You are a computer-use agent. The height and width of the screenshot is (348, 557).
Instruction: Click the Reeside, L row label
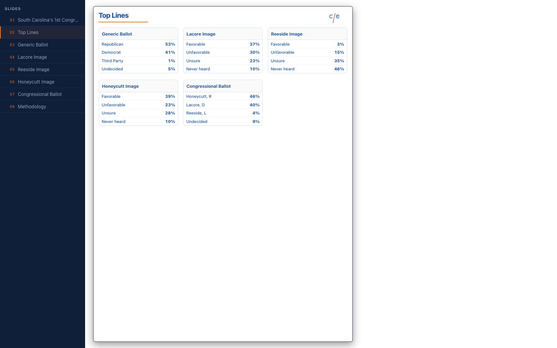[196, 113]
